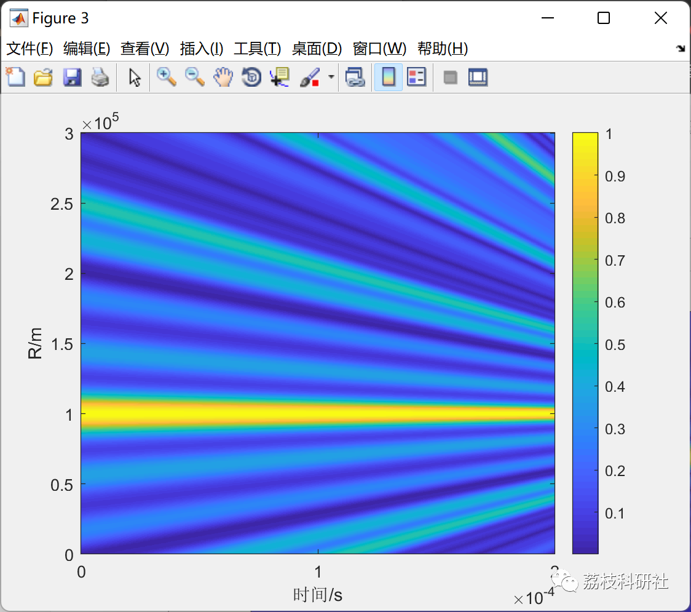Click the colorbar tick label 0.5
Image resolution: width=691 pixels, height=612 pixels.
(615, 345)
